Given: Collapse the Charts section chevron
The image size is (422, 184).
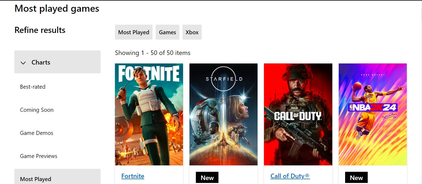Looking at the screenshot, I should (x=23, y=63).
